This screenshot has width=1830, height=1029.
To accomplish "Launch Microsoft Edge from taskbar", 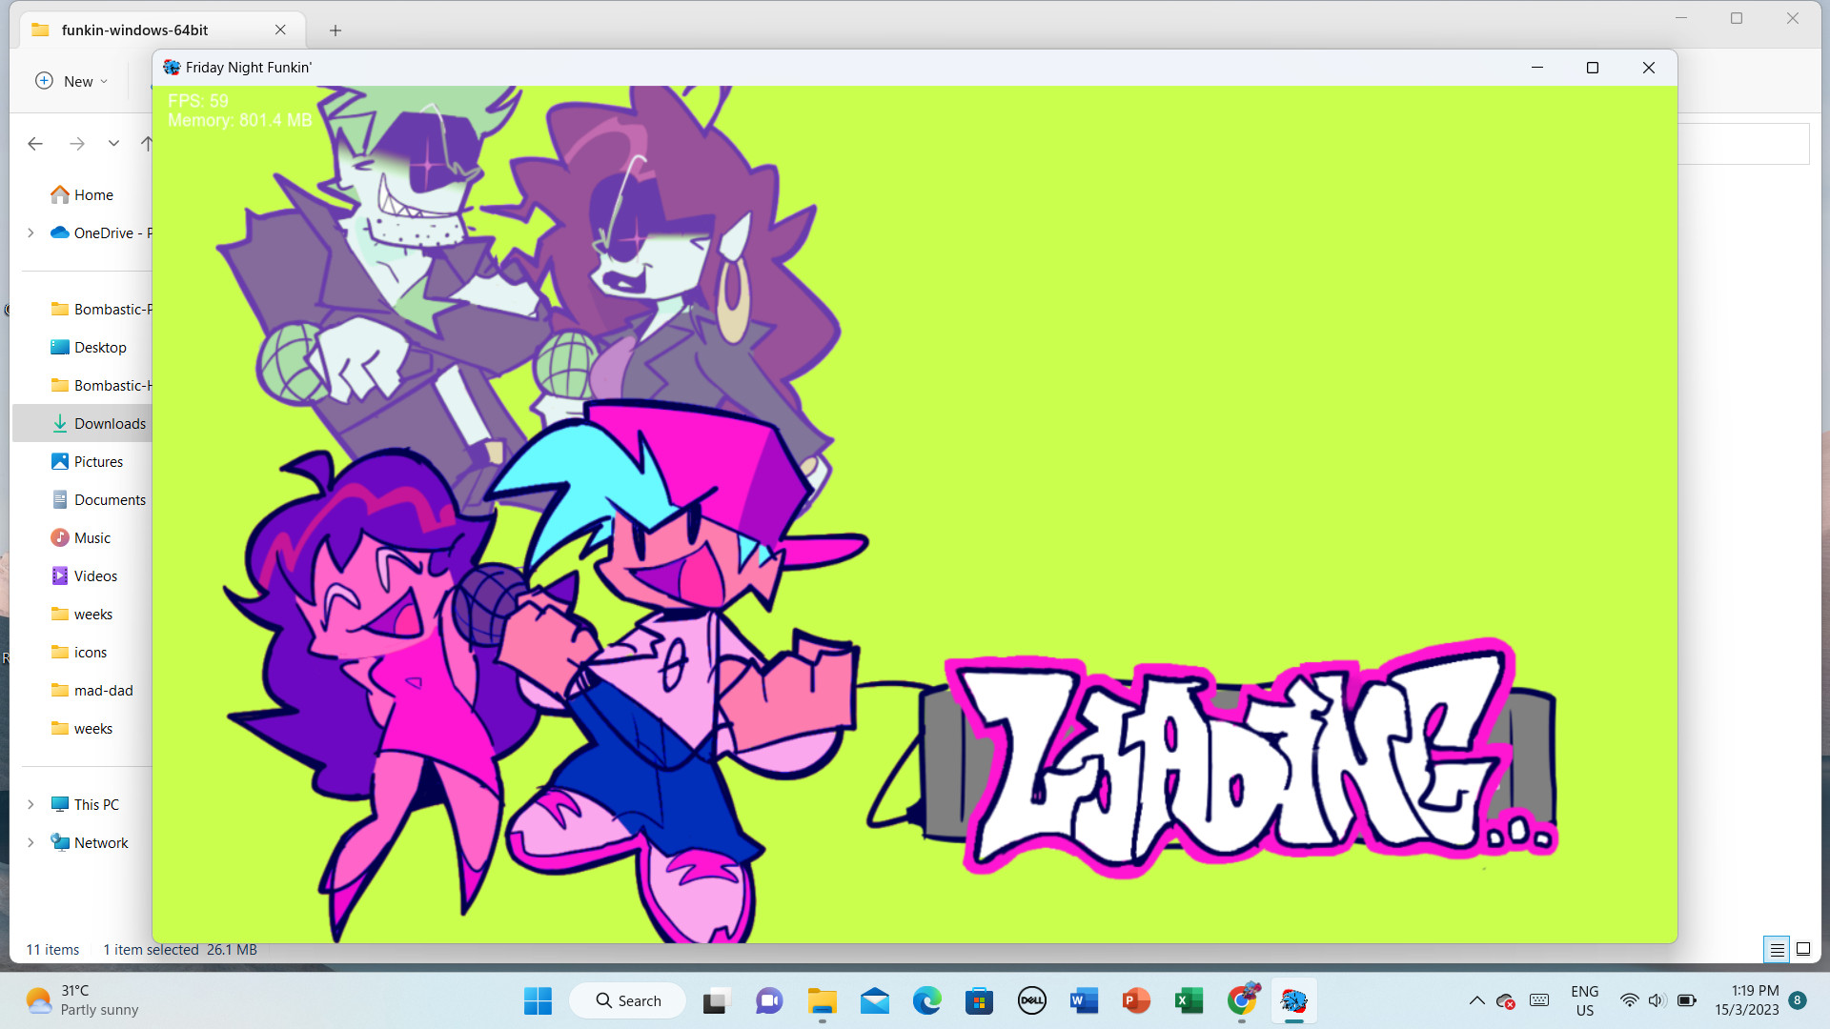I will tap(926, 1000).
